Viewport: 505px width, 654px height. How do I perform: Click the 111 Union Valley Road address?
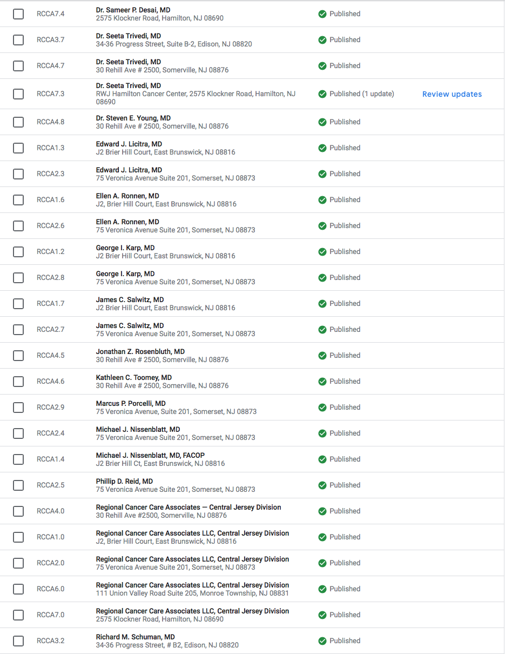(x=192, y=593)
